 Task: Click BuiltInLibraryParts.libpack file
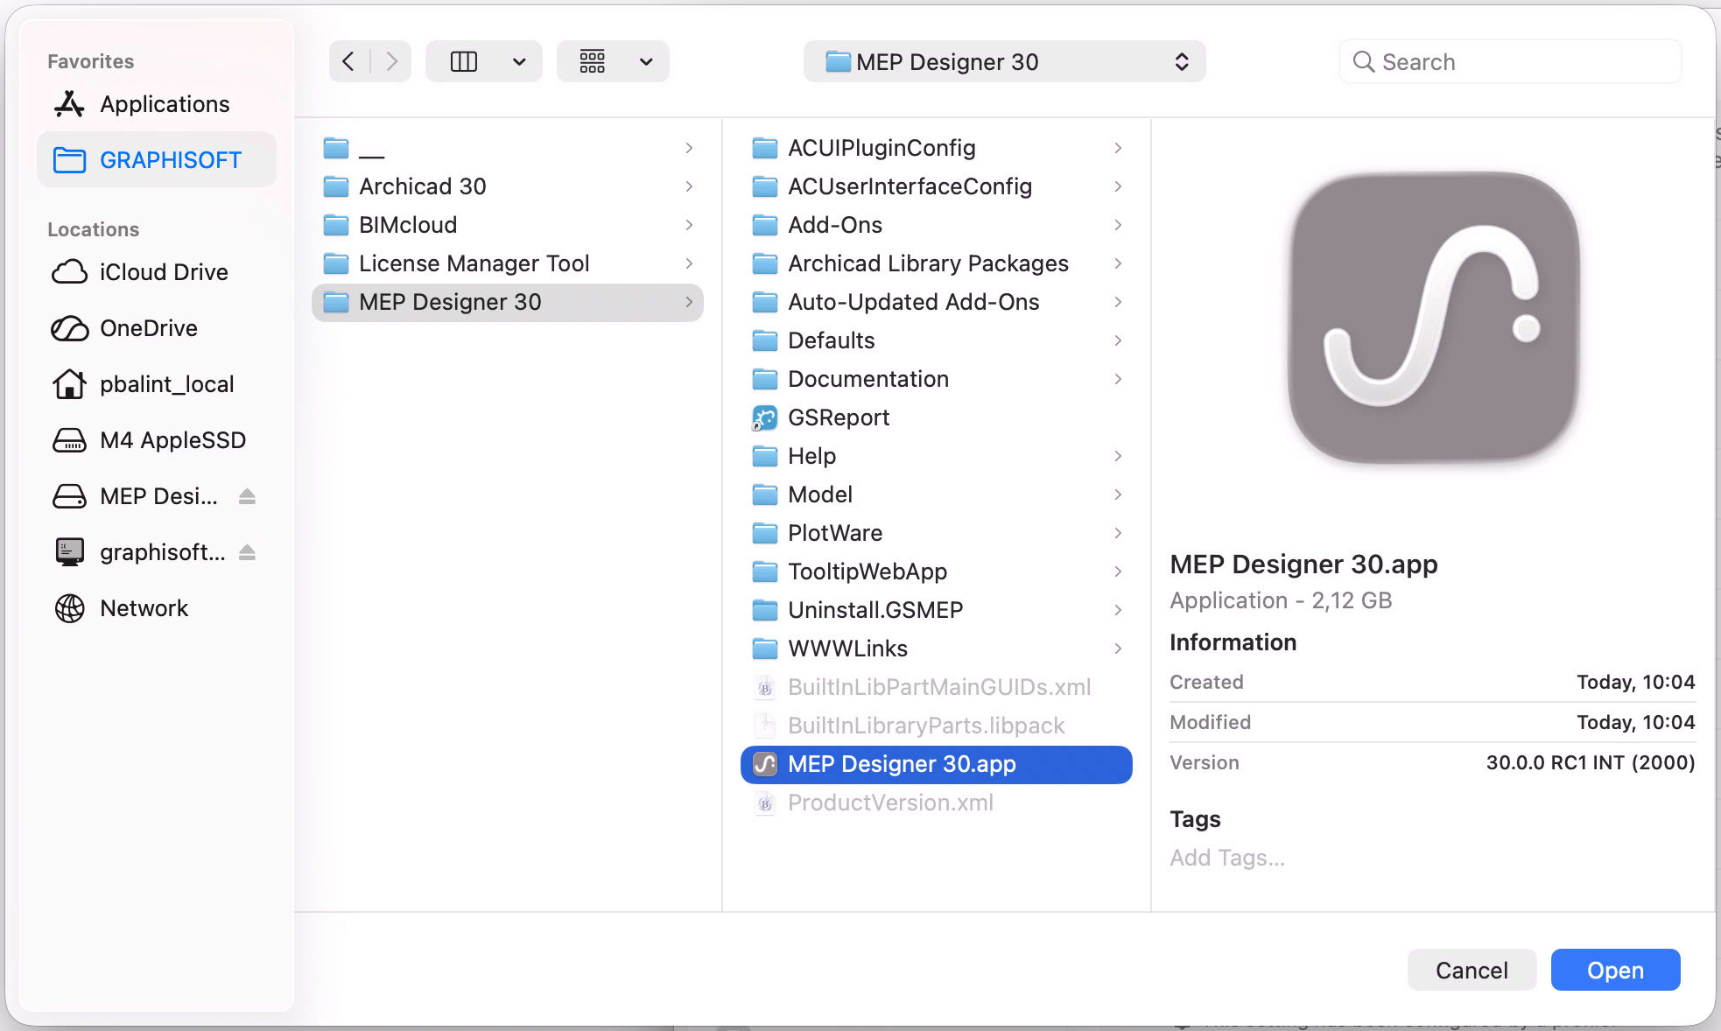937,726
